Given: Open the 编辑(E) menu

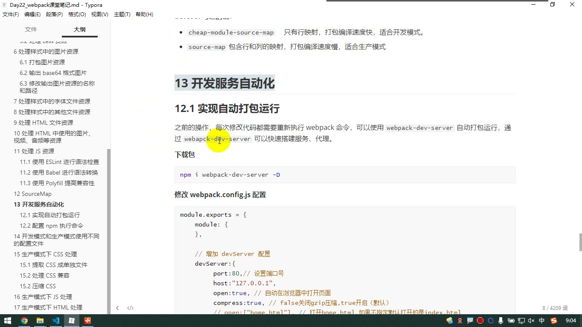Looking at the screenshot, I should click(x=32, y=14).
